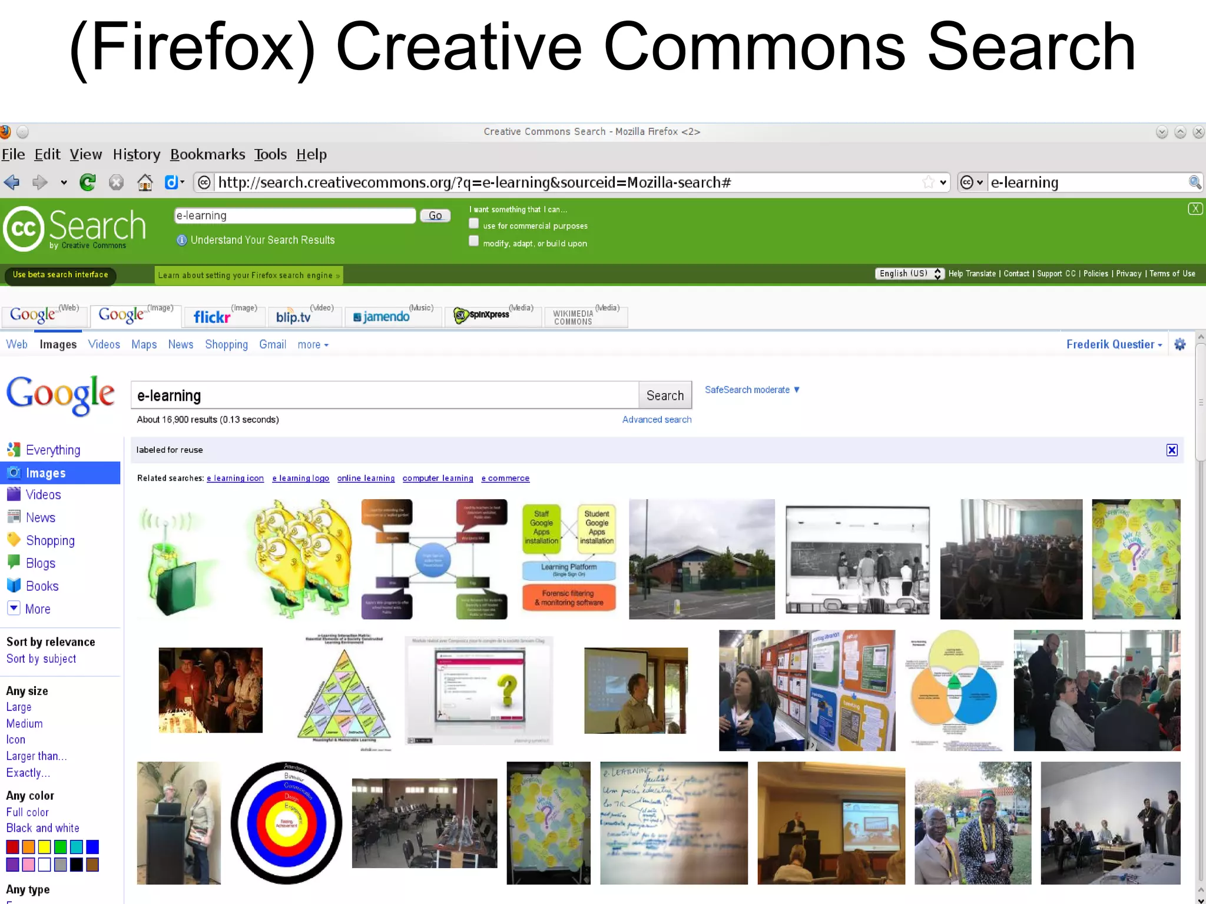Open the Bookmarks menu

point(208,154)
